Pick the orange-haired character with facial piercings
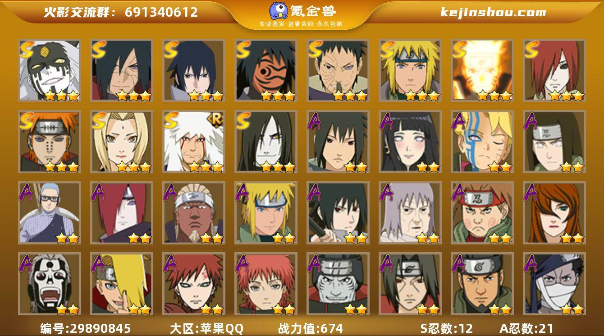The width and height of the screenshot is (604, 336). pos(49,142)
